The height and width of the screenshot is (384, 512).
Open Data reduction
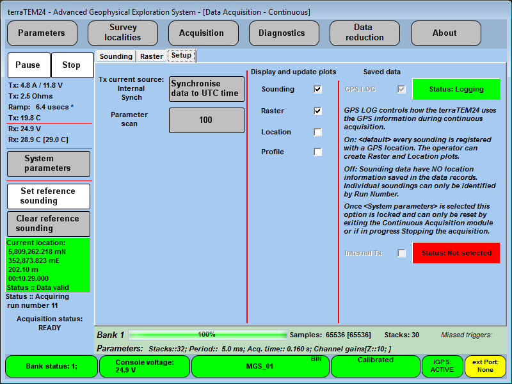364,33
